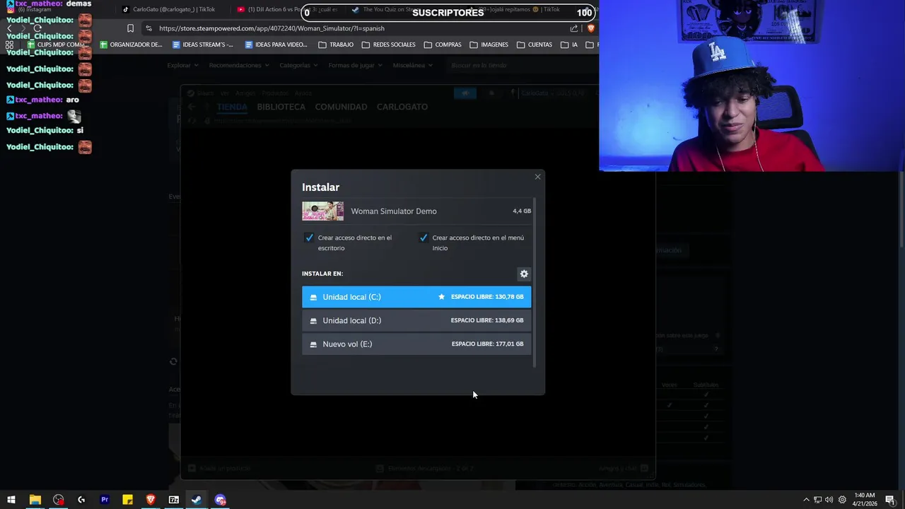This screenshot has width=905, height=509.
Task: Toggle start menu shortcut checkbox
Action: click(424, 238)
